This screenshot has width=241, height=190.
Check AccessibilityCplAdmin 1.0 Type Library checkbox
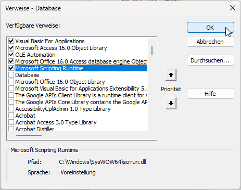pos(11,109)
